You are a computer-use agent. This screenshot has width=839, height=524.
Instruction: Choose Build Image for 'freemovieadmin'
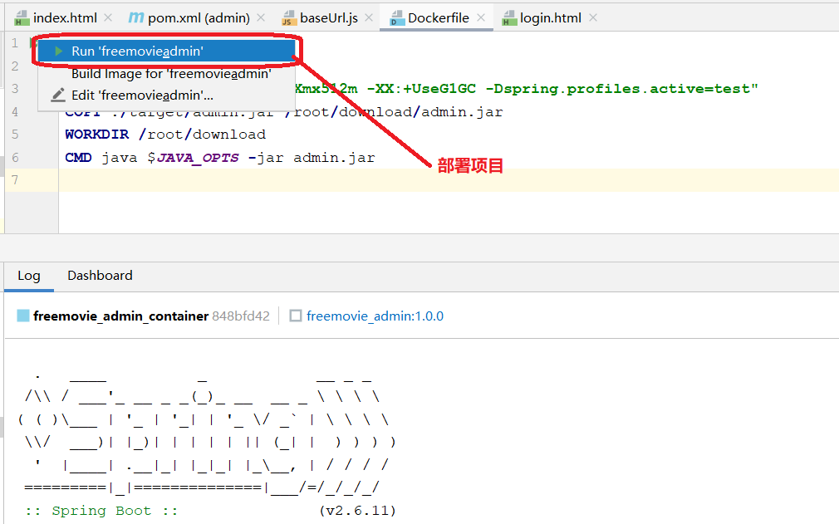tap(171, 74)
